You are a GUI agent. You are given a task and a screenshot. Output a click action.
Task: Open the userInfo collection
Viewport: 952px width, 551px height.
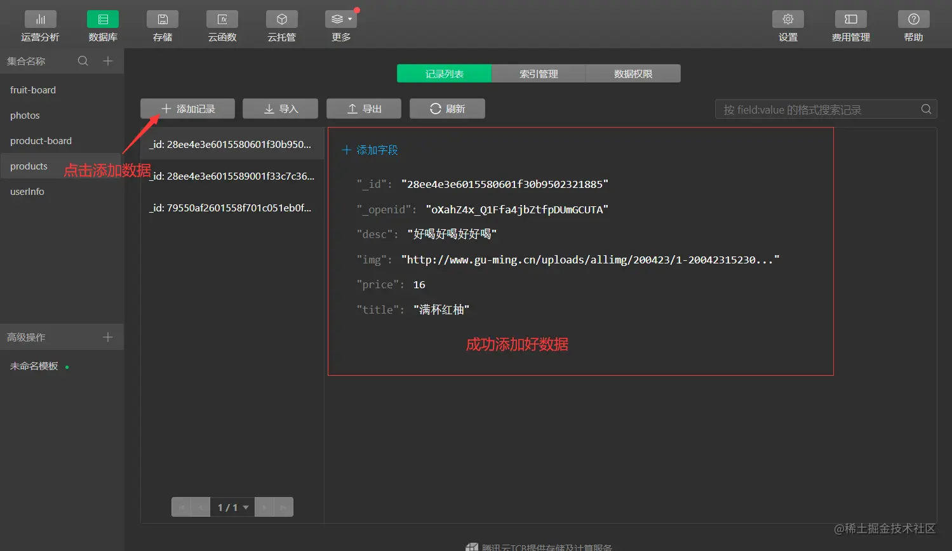[62, 192]
